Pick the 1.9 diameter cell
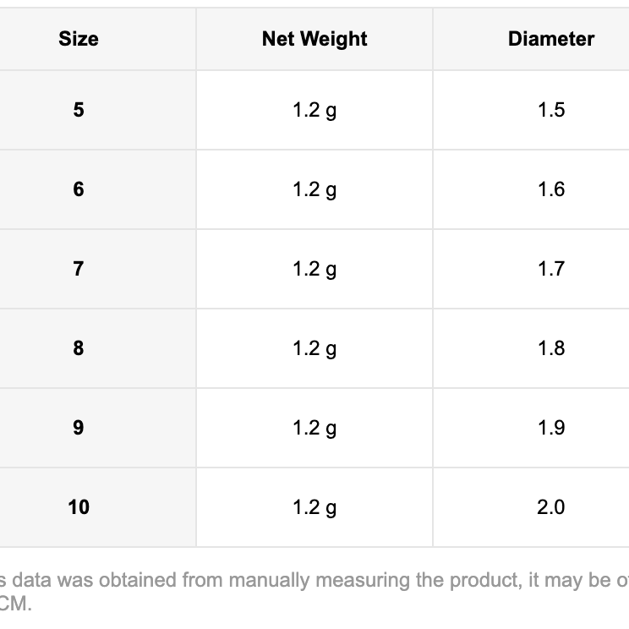Viewport: 629px width, 629px height. pos(550,428)
